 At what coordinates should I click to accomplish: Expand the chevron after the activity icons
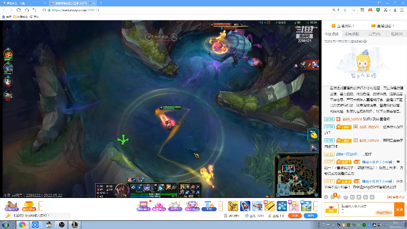click(221, 206)
